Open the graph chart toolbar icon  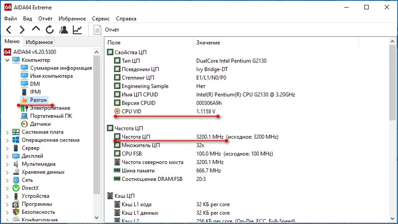pos(77,30)
